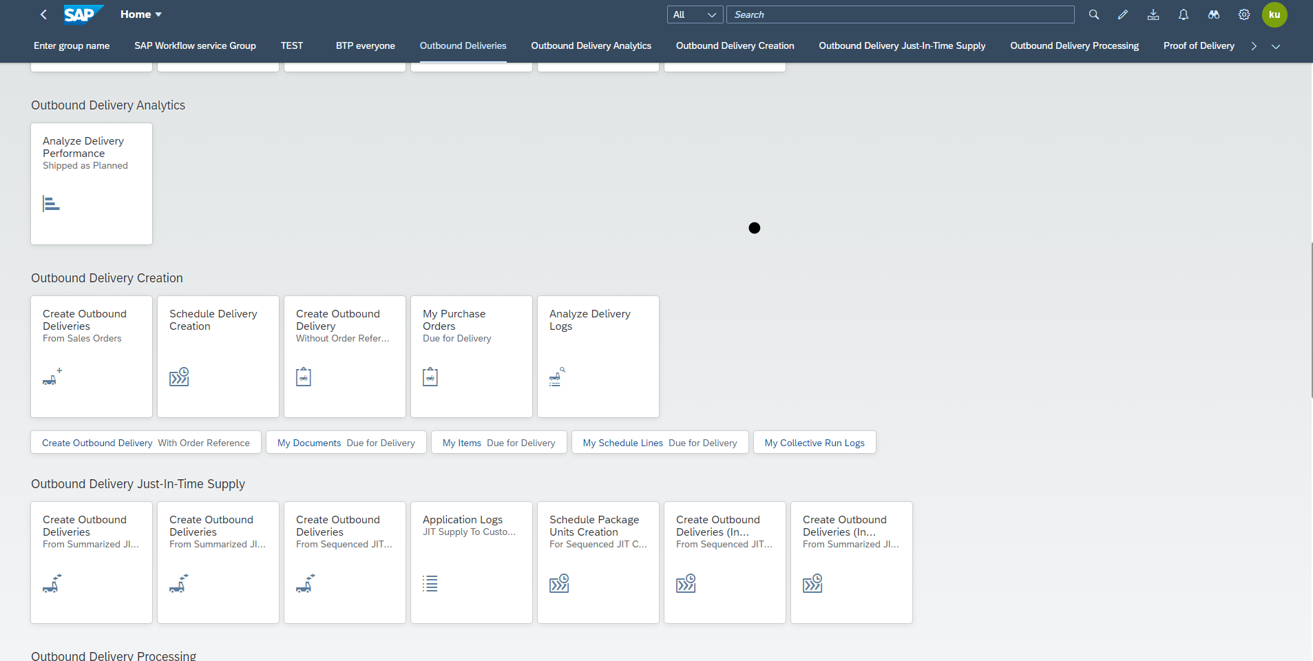Screen dimensions: 1313x661
Task: Switch to SAP Workflow service Group tab
Action: click(195, 46)
